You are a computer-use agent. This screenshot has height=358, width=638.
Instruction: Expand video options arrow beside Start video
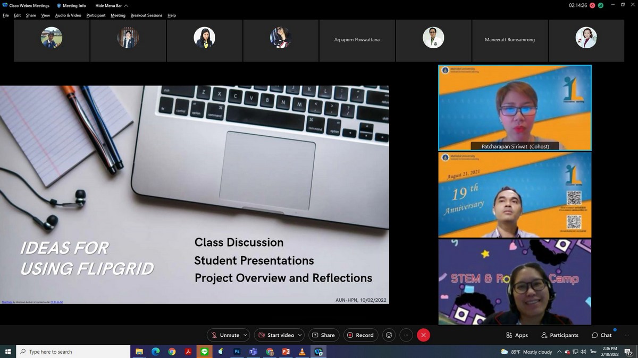point(300,335)
